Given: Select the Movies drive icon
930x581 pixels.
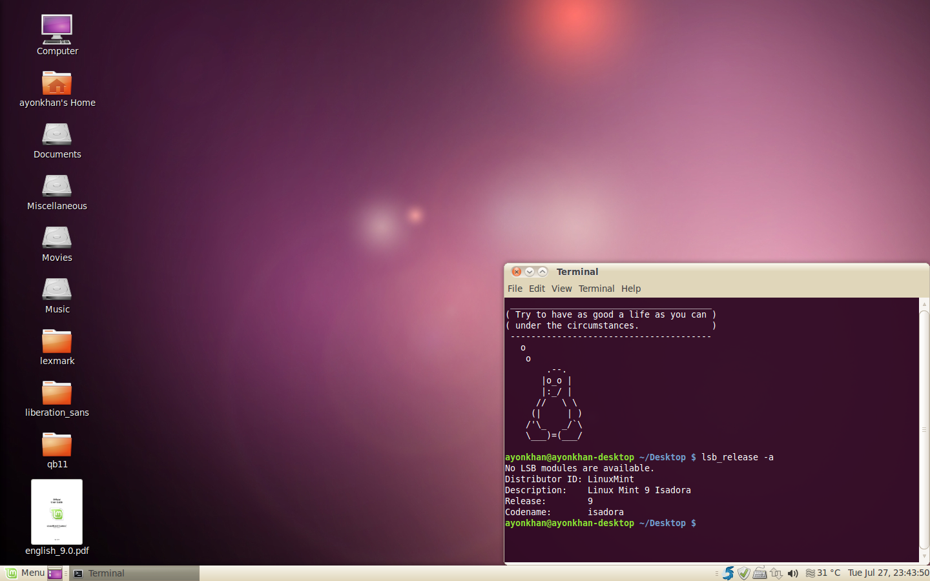Looking at the screenshot, I should [x=57, y=238].
